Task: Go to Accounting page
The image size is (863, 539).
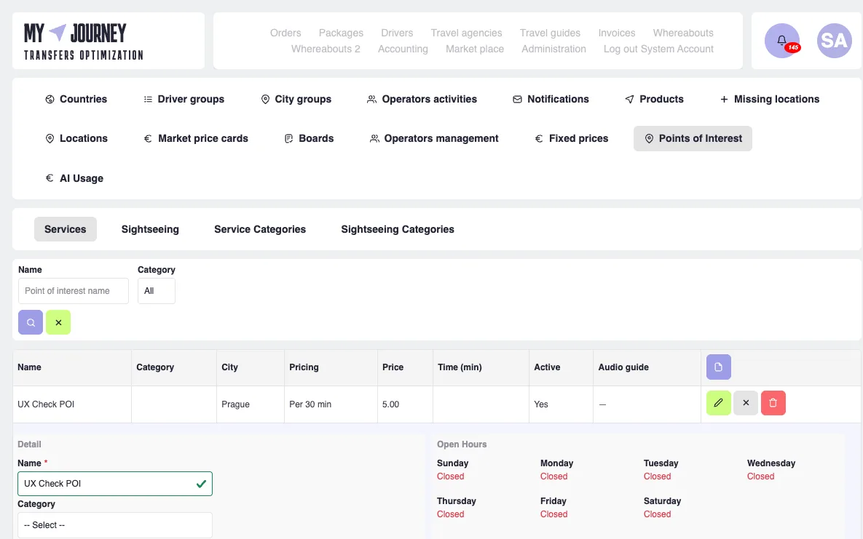Action: [403, 49]
